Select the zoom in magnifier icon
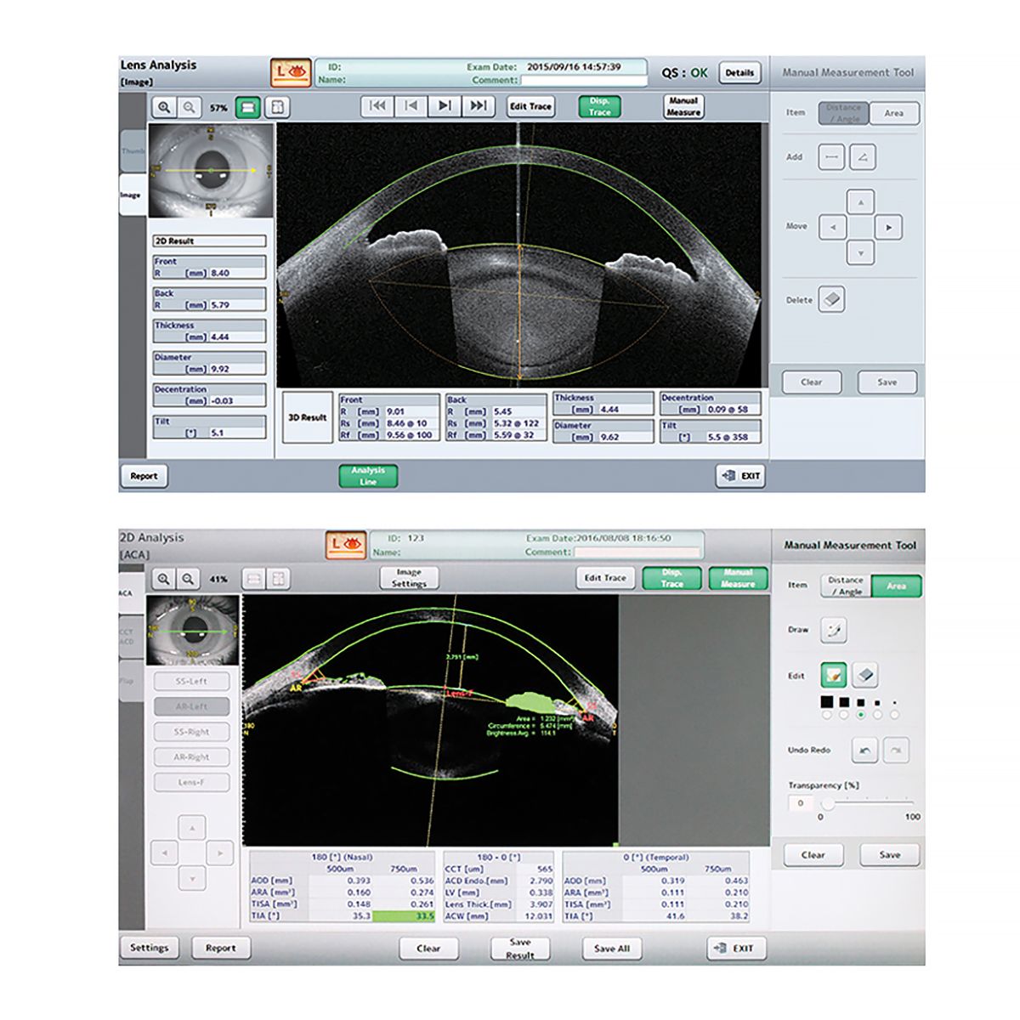1020x1020 pixels. [x=165, y=107]
